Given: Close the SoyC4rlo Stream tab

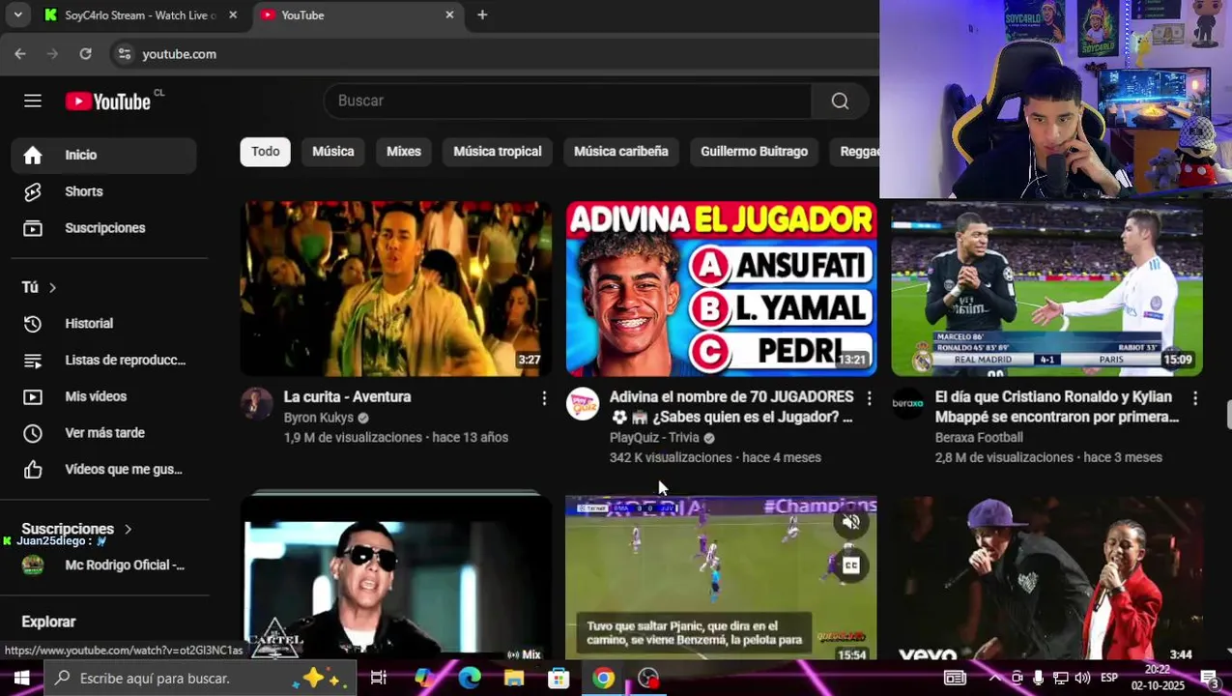Looking at the screenshot, I should coord(233,14).
